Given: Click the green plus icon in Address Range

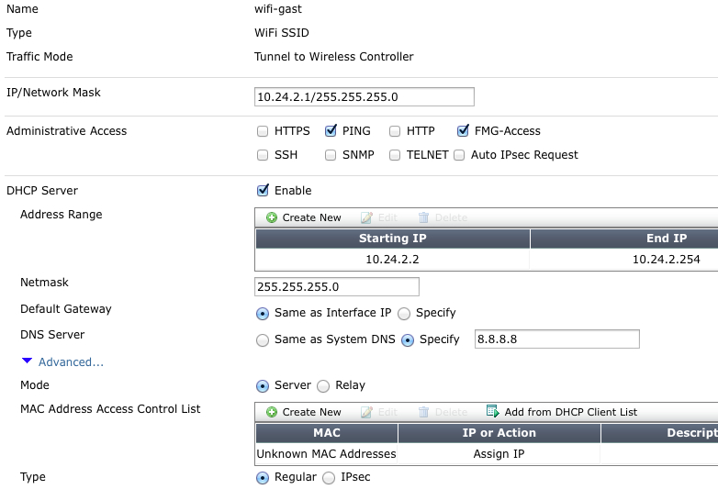Looking at the screenshot, I should pyautogui.click(x=272, y=217).
